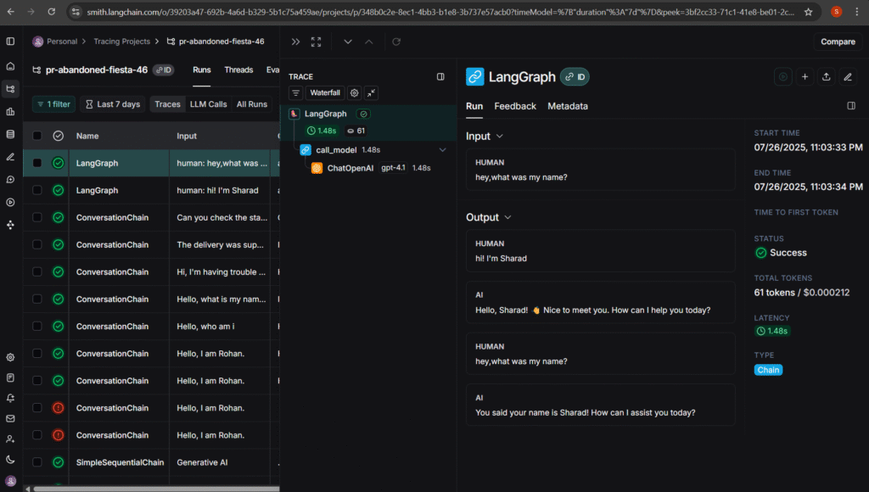Image resolution: width=869 pixels, height=492 pixels.
Task: Open the edit pencil for this run
Action: pos(847,76)
